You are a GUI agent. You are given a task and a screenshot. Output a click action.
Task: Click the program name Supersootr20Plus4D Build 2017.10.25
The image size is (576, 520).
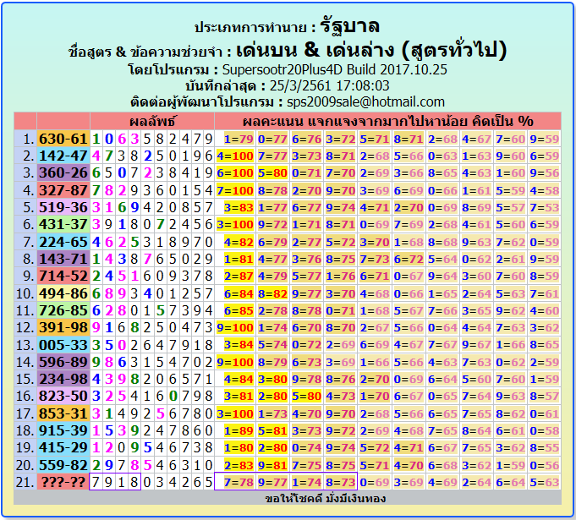coord(334,69)
